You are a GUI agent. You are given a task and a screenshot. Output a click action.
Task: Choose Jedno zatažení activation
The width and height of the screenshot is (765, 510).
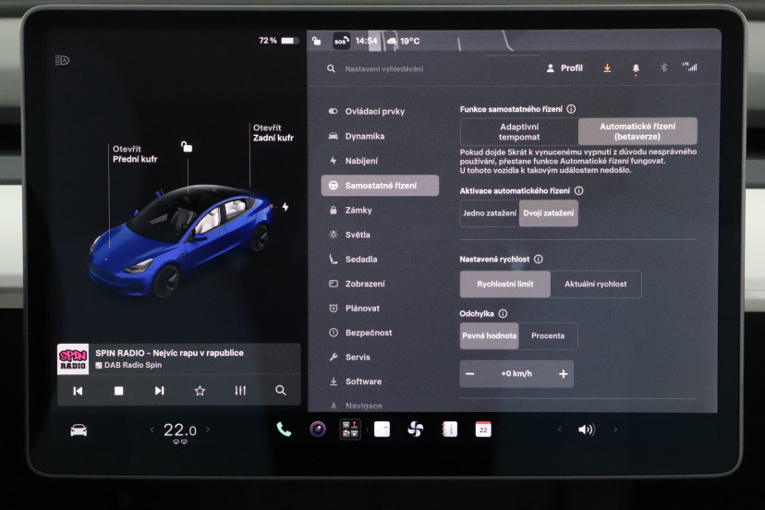pyautogui.click(x=490, y=213)
